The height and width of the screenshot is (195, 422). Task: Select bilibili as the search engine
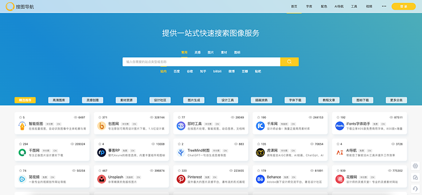(x=217, y=72)
